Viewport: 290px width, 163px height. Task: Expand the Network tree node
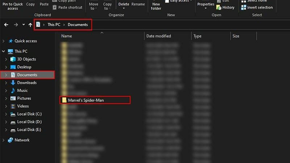tap(3, 140)
